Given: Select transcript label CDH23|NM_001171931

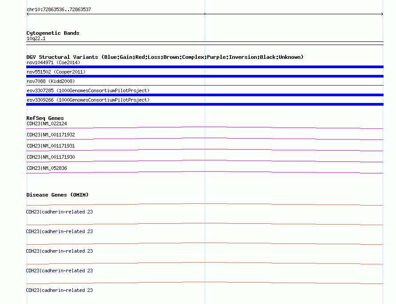Looking at the screenshot, I should 51,146.
